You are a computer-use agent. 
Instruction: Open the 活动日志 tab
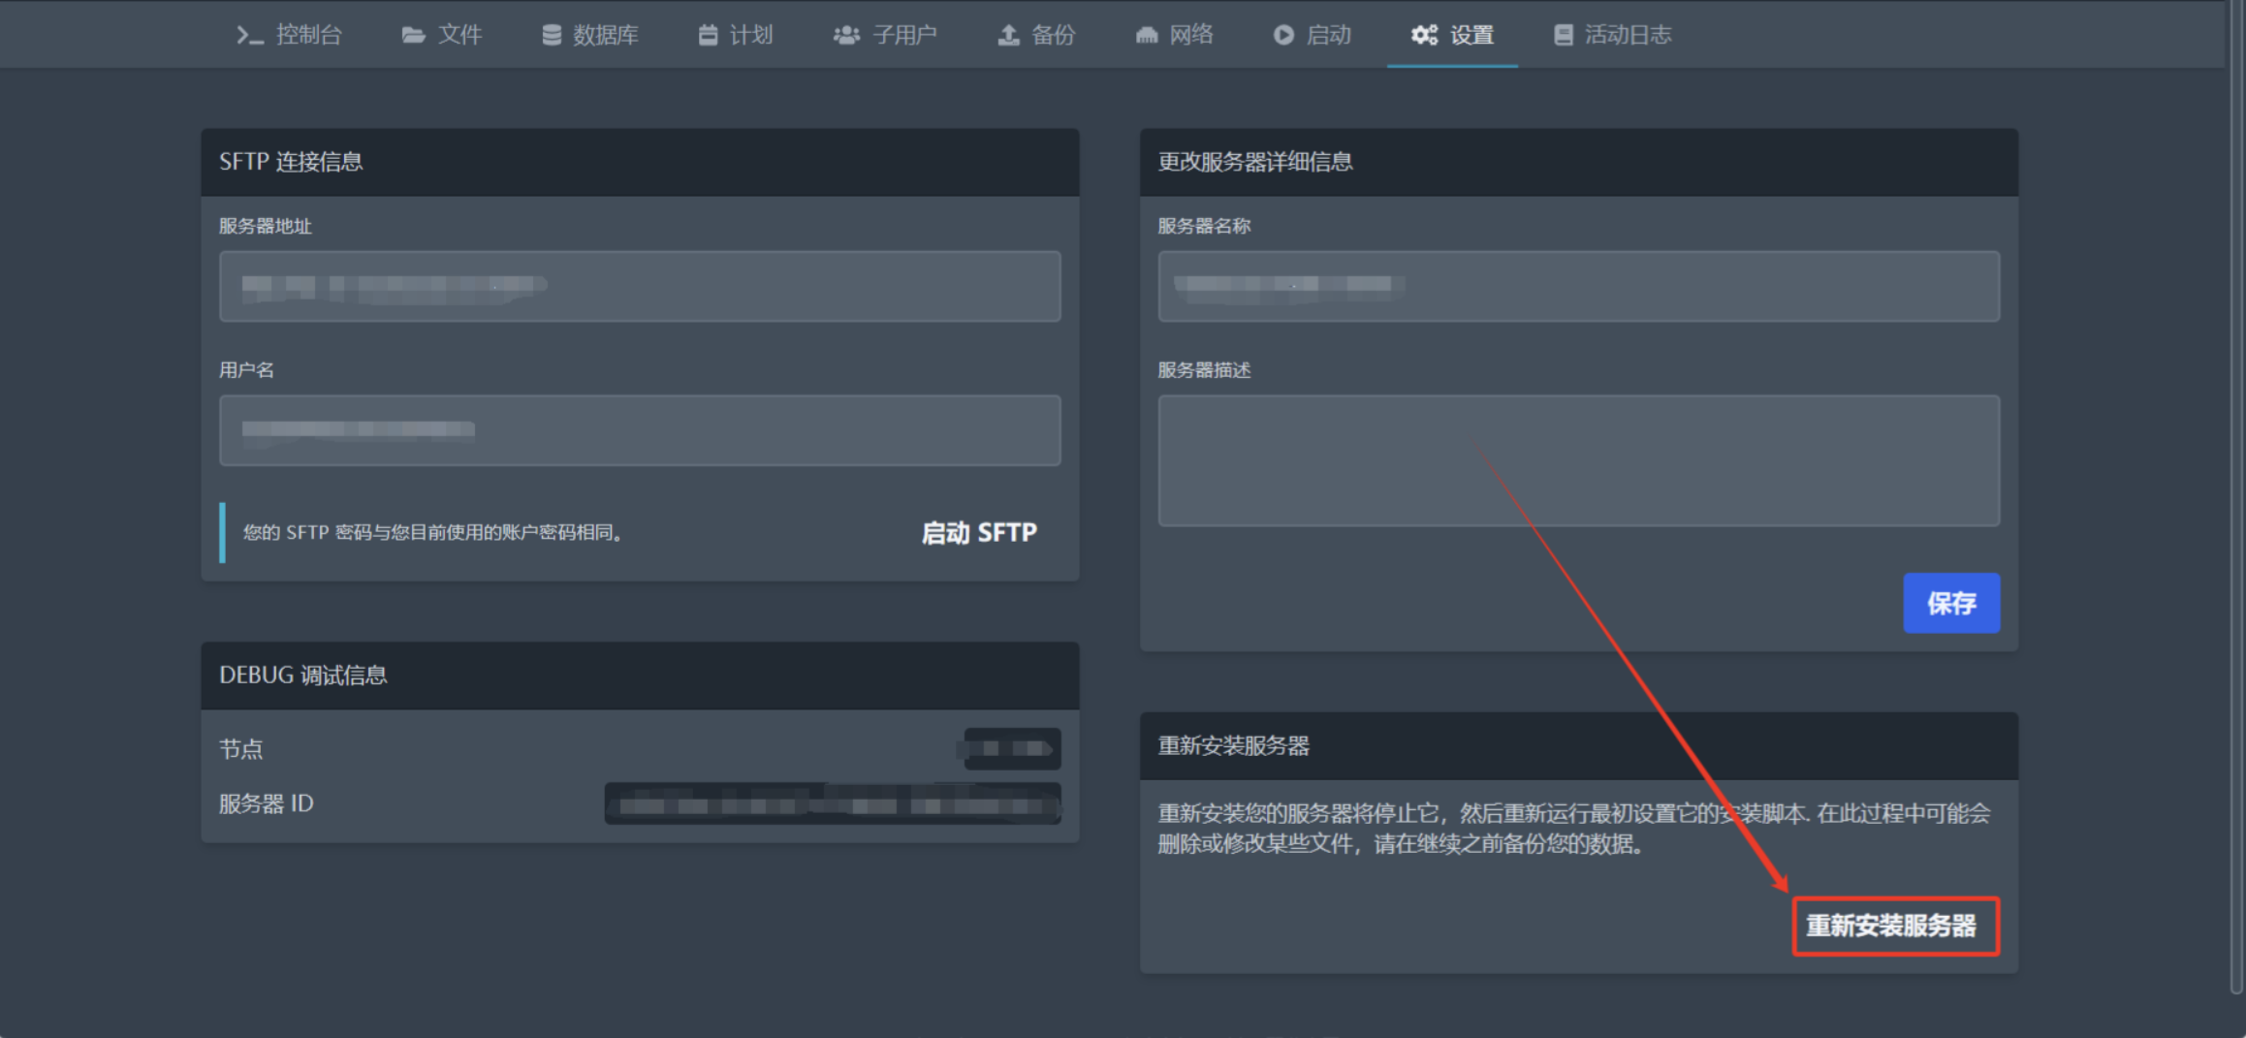tap(1613, 35)
